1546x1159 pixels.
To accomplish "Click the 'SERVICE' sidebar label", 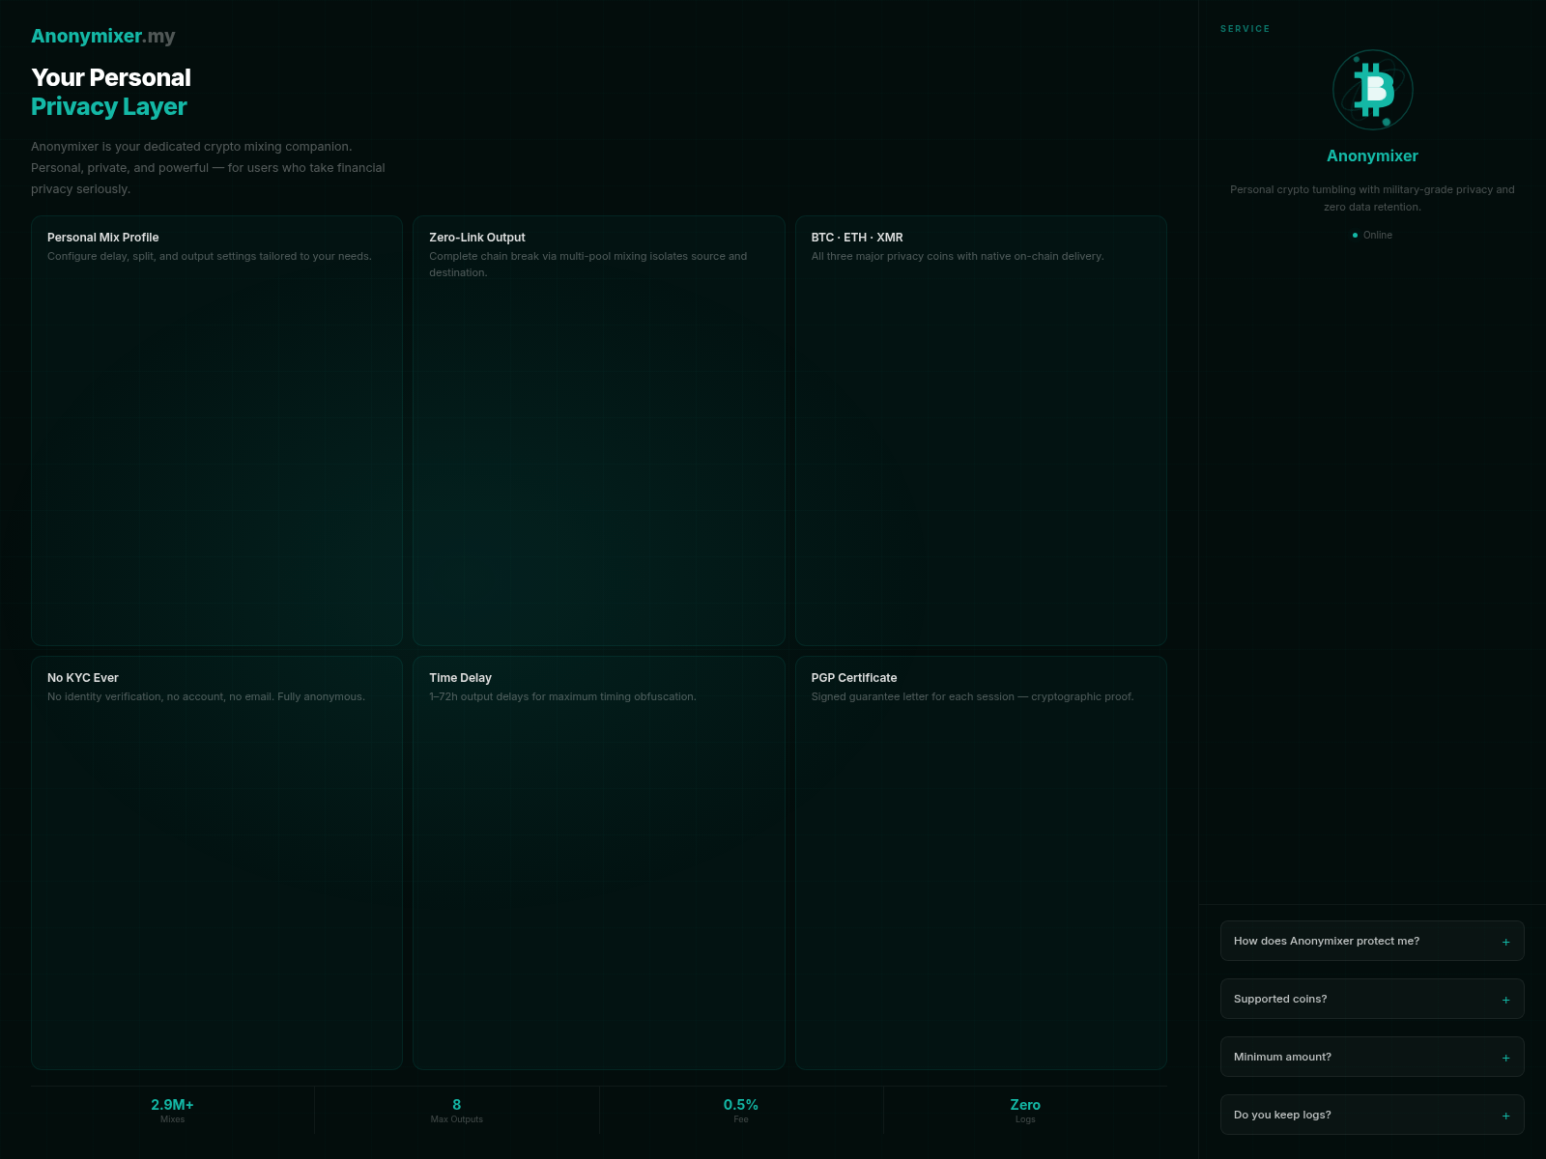I will 1245,29.
